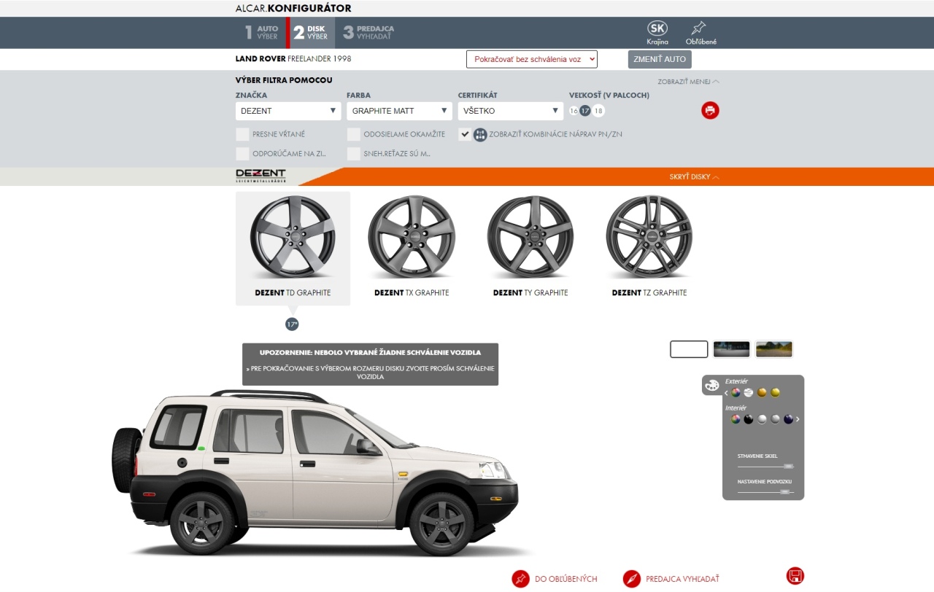Click the DEZENT brand logo

260,176
